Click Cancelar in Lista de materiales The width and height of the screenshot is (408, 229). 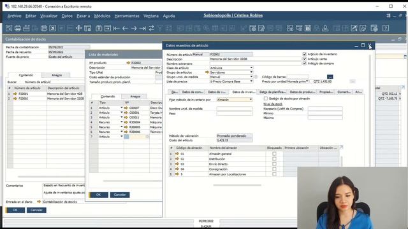(x=120, y=195)
